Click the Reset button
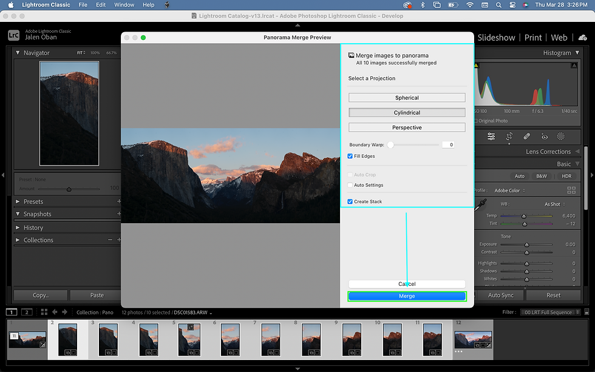The width and height of the screenshot is (595, 372). tap(553, 295)
